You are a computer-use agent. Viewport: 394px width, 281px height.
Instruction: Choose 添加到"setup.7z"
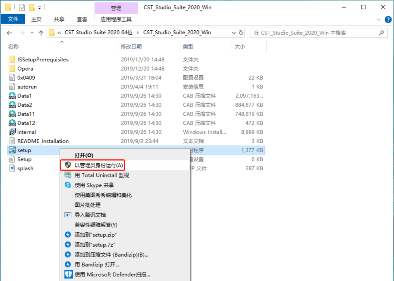(x=125, y=245)
